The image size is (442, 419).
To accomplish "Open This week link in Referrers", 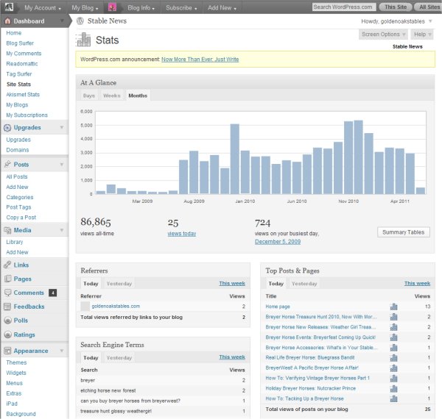I will tap(232, 284).
